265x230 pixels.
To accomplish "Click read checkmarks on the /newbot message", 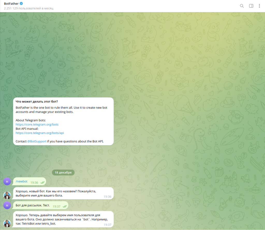I will click(42, 183).
